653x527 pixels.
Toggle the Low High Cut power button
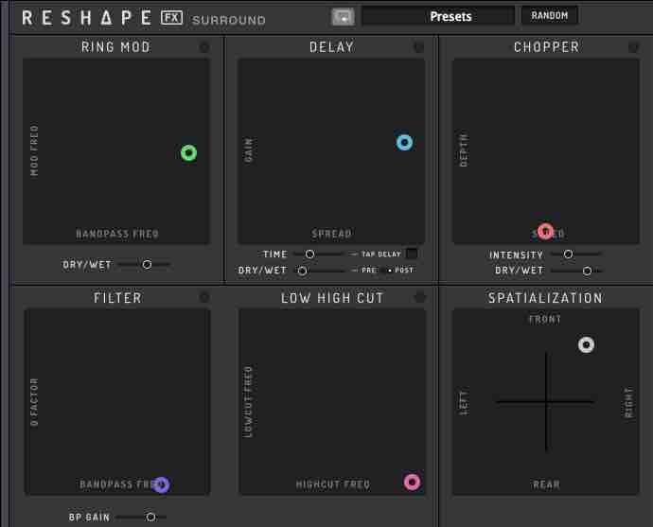pos(420,297)
